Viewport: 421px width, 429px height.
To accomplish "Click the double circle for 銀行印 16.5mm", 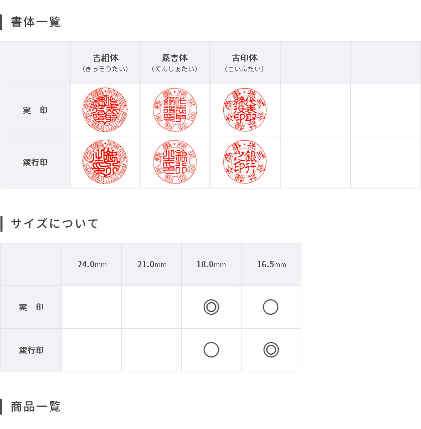I will [271, 350].
